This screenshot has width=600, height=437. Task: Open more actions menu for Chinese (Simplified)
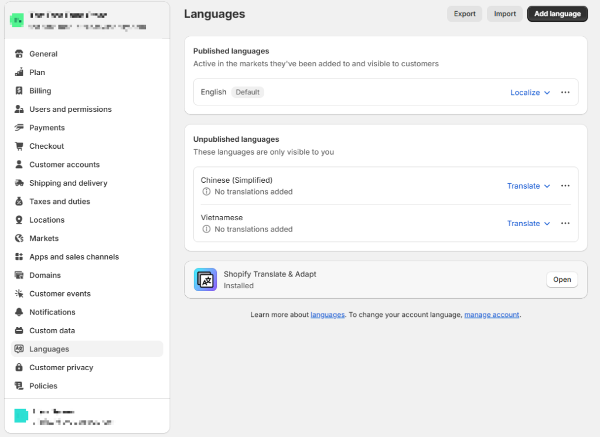[x=565, y=186]
